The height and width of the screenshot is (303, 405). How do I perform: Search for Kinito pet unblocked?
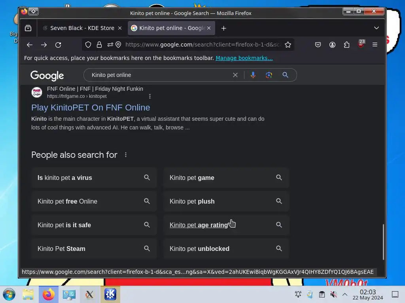point(226,249)
